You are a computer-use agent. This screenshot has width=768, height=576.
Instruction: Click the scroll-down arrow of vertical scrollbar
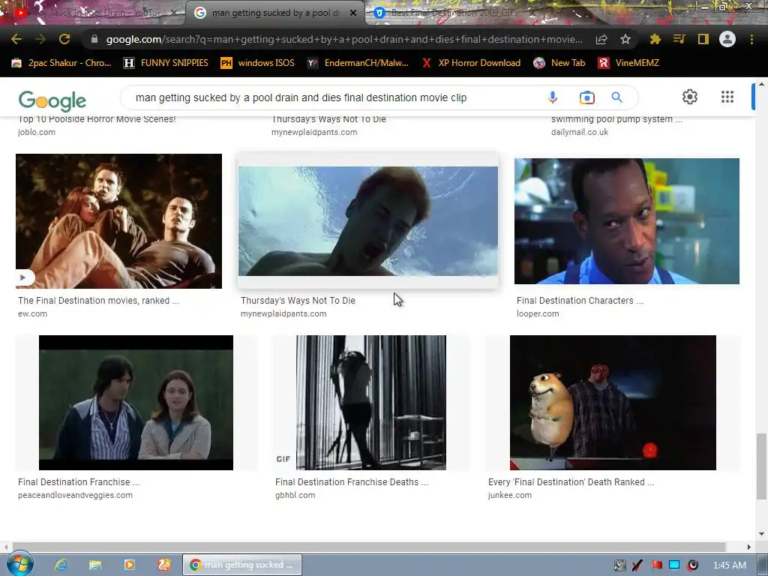click(x=761, y=533)
